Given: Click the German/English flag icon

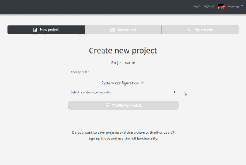Looking at the screenshot, I should pyautogui.click(x=221, y=6).
